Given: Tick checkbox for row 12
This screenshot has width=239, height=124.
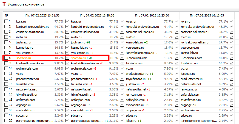Looking at the screenshot, I should (6, 79).
